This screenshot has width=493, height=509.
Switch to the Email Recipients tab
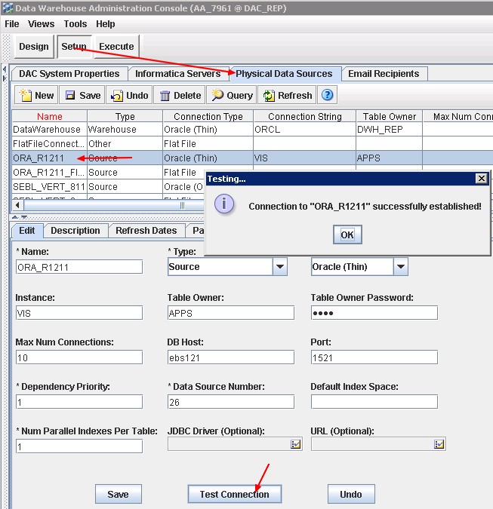pyautogui.click(x=384, y=74)
